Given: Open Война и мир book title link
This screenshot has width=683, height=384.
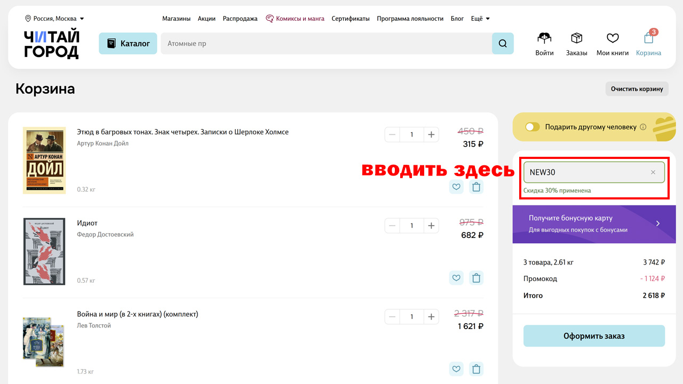Looking at the screenshot, I should [138, 314].
